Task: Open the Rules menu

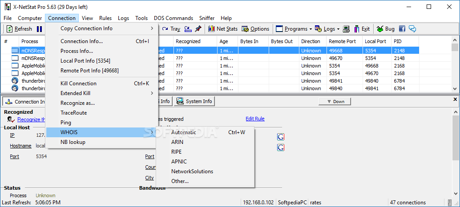Action: coord(105,18)
